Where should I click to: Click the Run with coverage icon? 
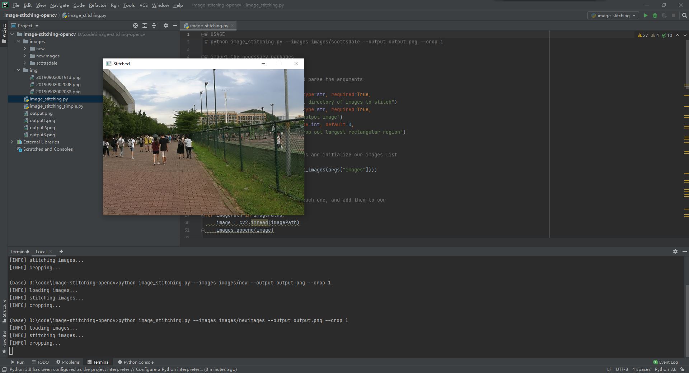pos(664,15)
